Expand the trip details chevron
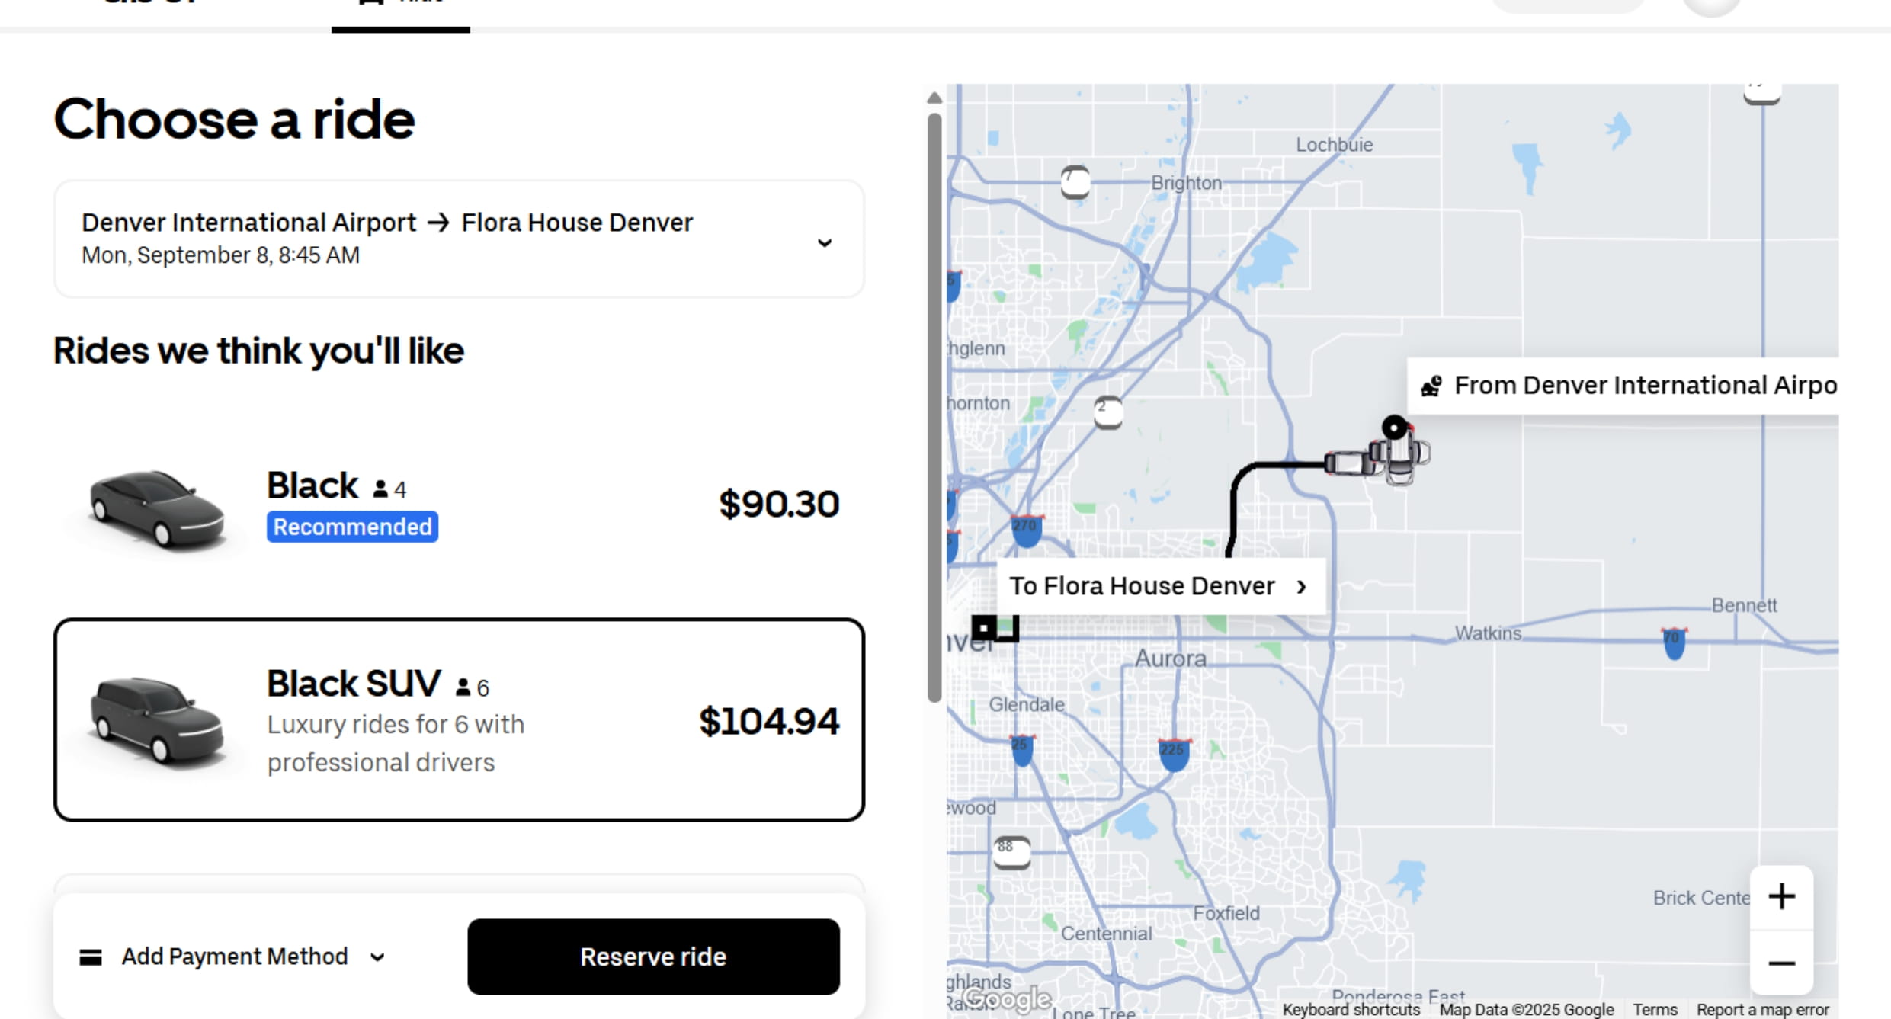Image resolution: width=1891 pixels, height=1019 pixels. pyautogui.click(x=824, y=243)
